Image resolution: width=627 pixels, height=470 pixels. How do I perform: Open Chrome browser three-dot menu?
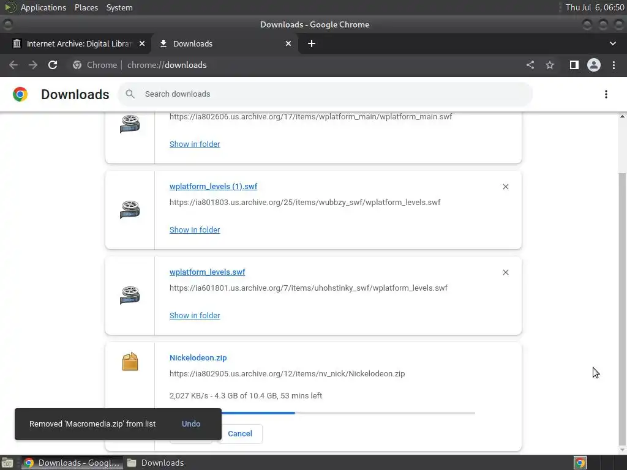point(614,65)
